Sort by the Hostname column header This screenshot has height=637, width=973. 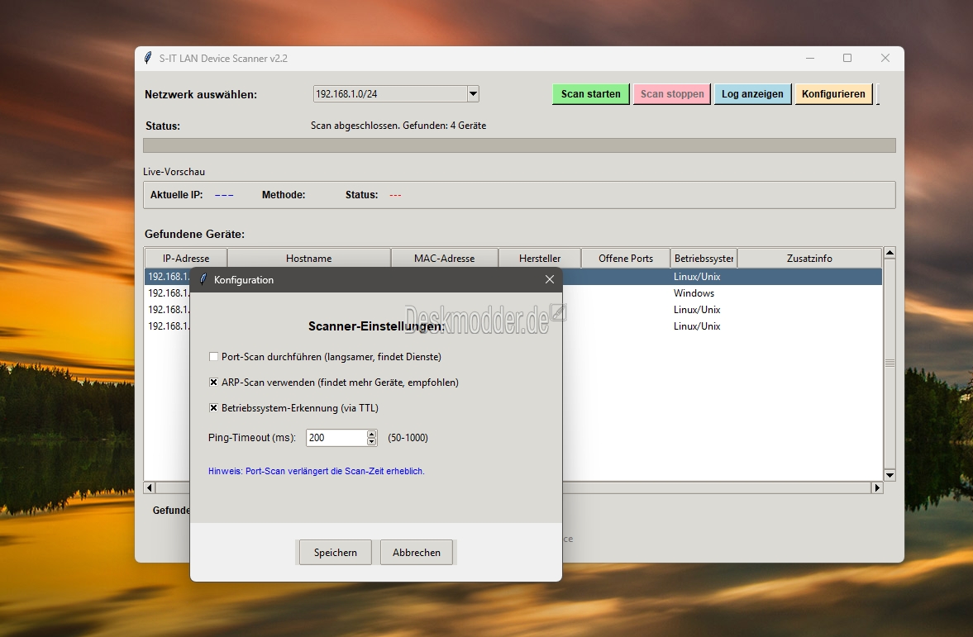[308, 259]
